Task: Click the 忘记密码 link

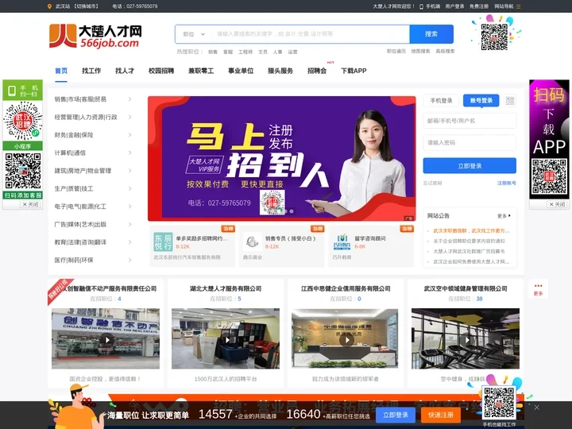Action: click(x=433, y=184)
